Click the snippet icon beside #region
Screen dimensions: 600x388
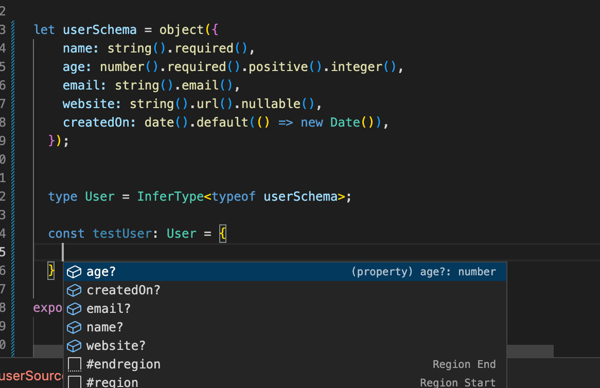click(74, 382)
